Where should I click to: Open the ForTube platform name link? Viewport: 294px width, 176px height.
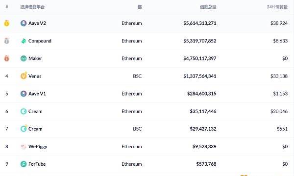tap(37, 164)
